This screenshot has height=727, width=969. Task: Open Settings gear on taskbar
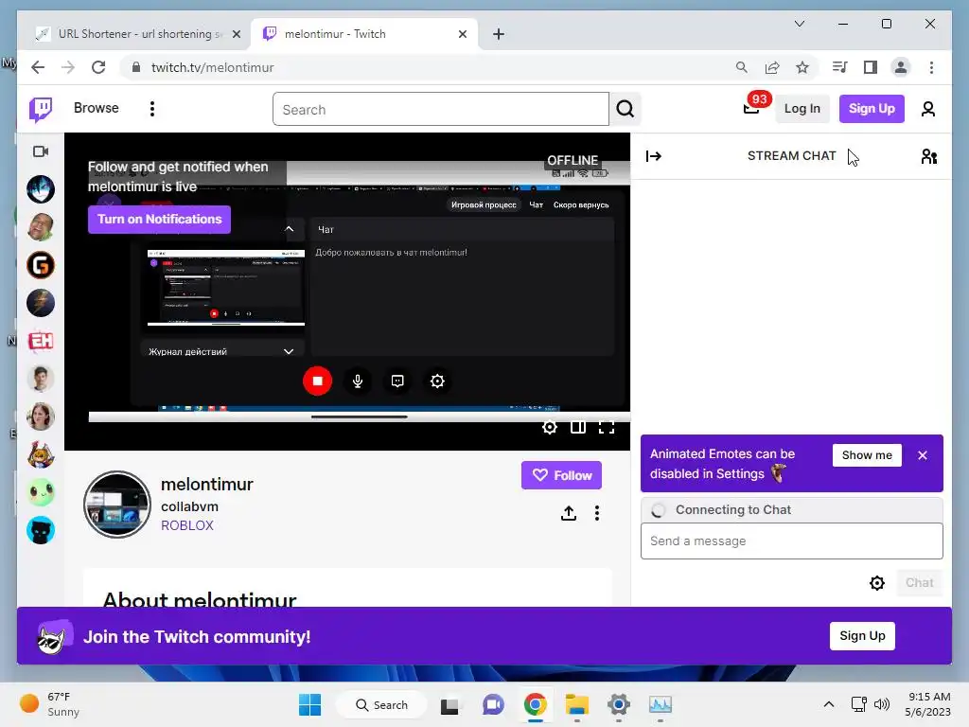(x=618, y=704)
